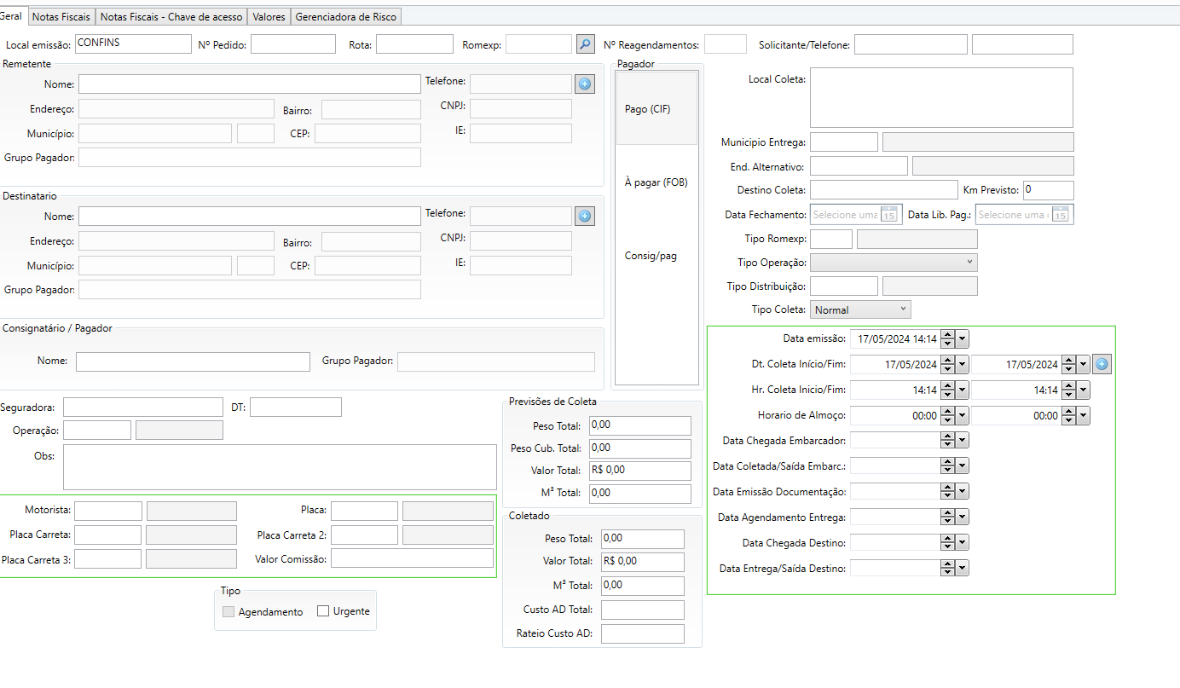Decrement Data Emissão Documentação with the down arrow
1180x688 pixels.
click(x=947, y=496)
